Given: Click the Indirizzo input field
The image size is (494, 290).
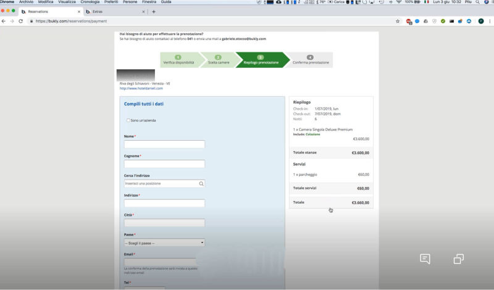Looking at the screenshot, I should pos(164,203).
